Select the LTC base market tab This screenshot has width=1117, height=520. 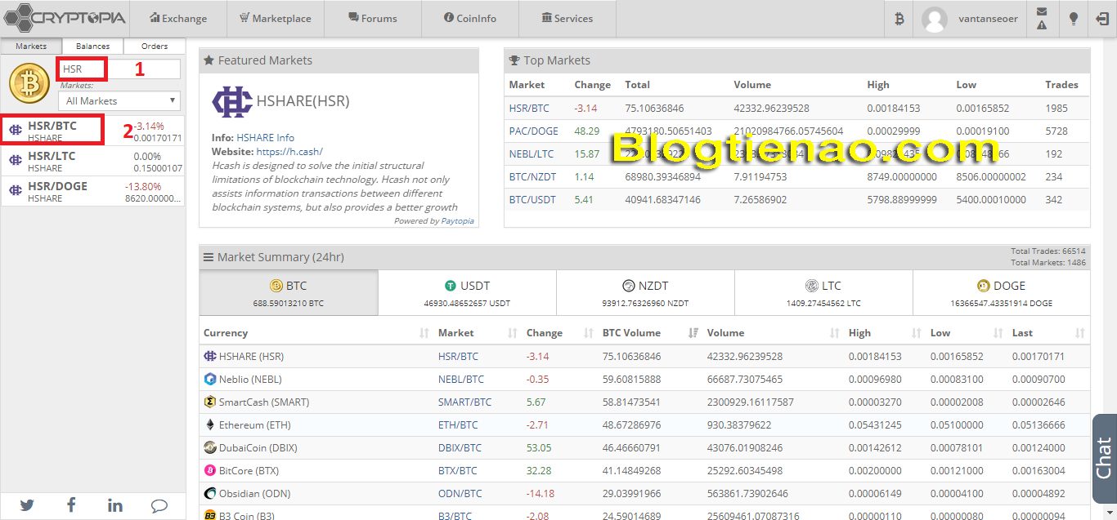click(823, 293)
